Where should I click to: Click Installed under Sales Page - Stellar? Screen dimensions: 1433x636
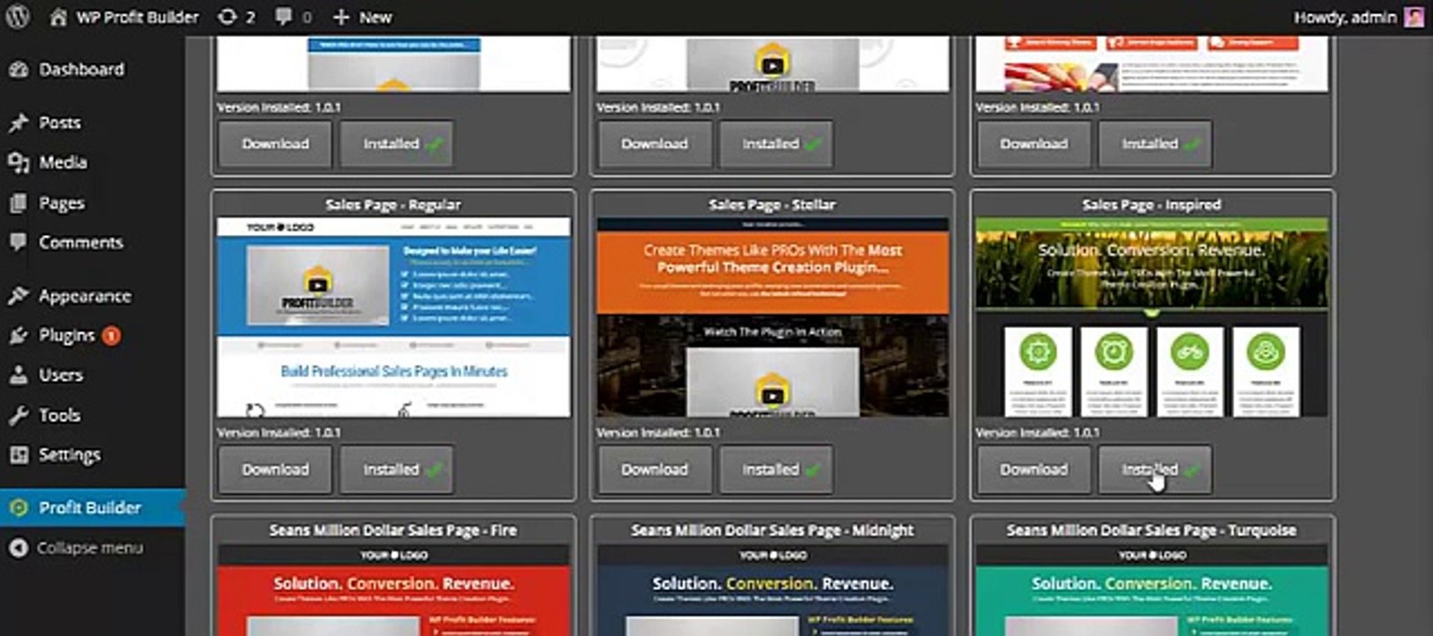[777, 470]
